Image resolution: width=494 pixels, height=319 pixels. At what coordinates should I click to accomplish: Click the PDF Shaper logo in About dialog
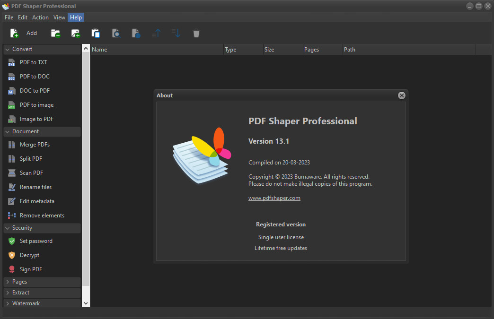pos(202,155)
